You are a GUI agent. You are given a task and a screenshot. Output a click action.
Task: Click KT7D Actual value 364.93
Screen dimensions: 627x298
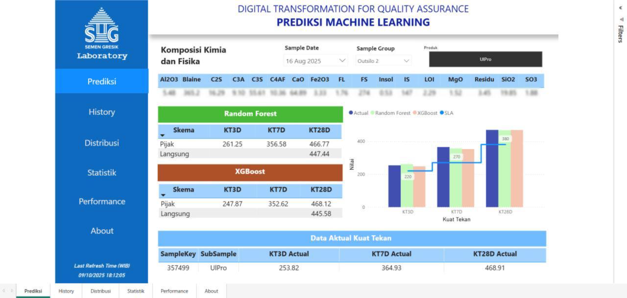click(x=391, y=268)
